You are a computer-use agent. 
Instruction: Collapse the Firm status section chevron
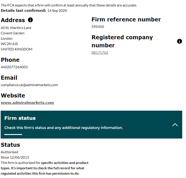(175, 125)
